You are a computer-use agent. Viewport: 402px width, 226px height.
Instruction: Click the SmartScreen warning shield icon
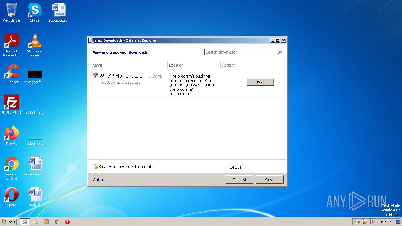pyautogui.click(x=95, y=166)
